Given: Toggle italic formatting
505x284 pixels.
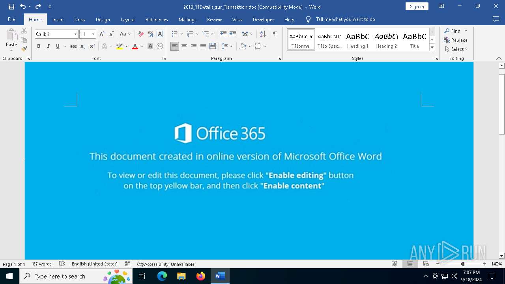Looking at the screenshot, I should [48, 46].
